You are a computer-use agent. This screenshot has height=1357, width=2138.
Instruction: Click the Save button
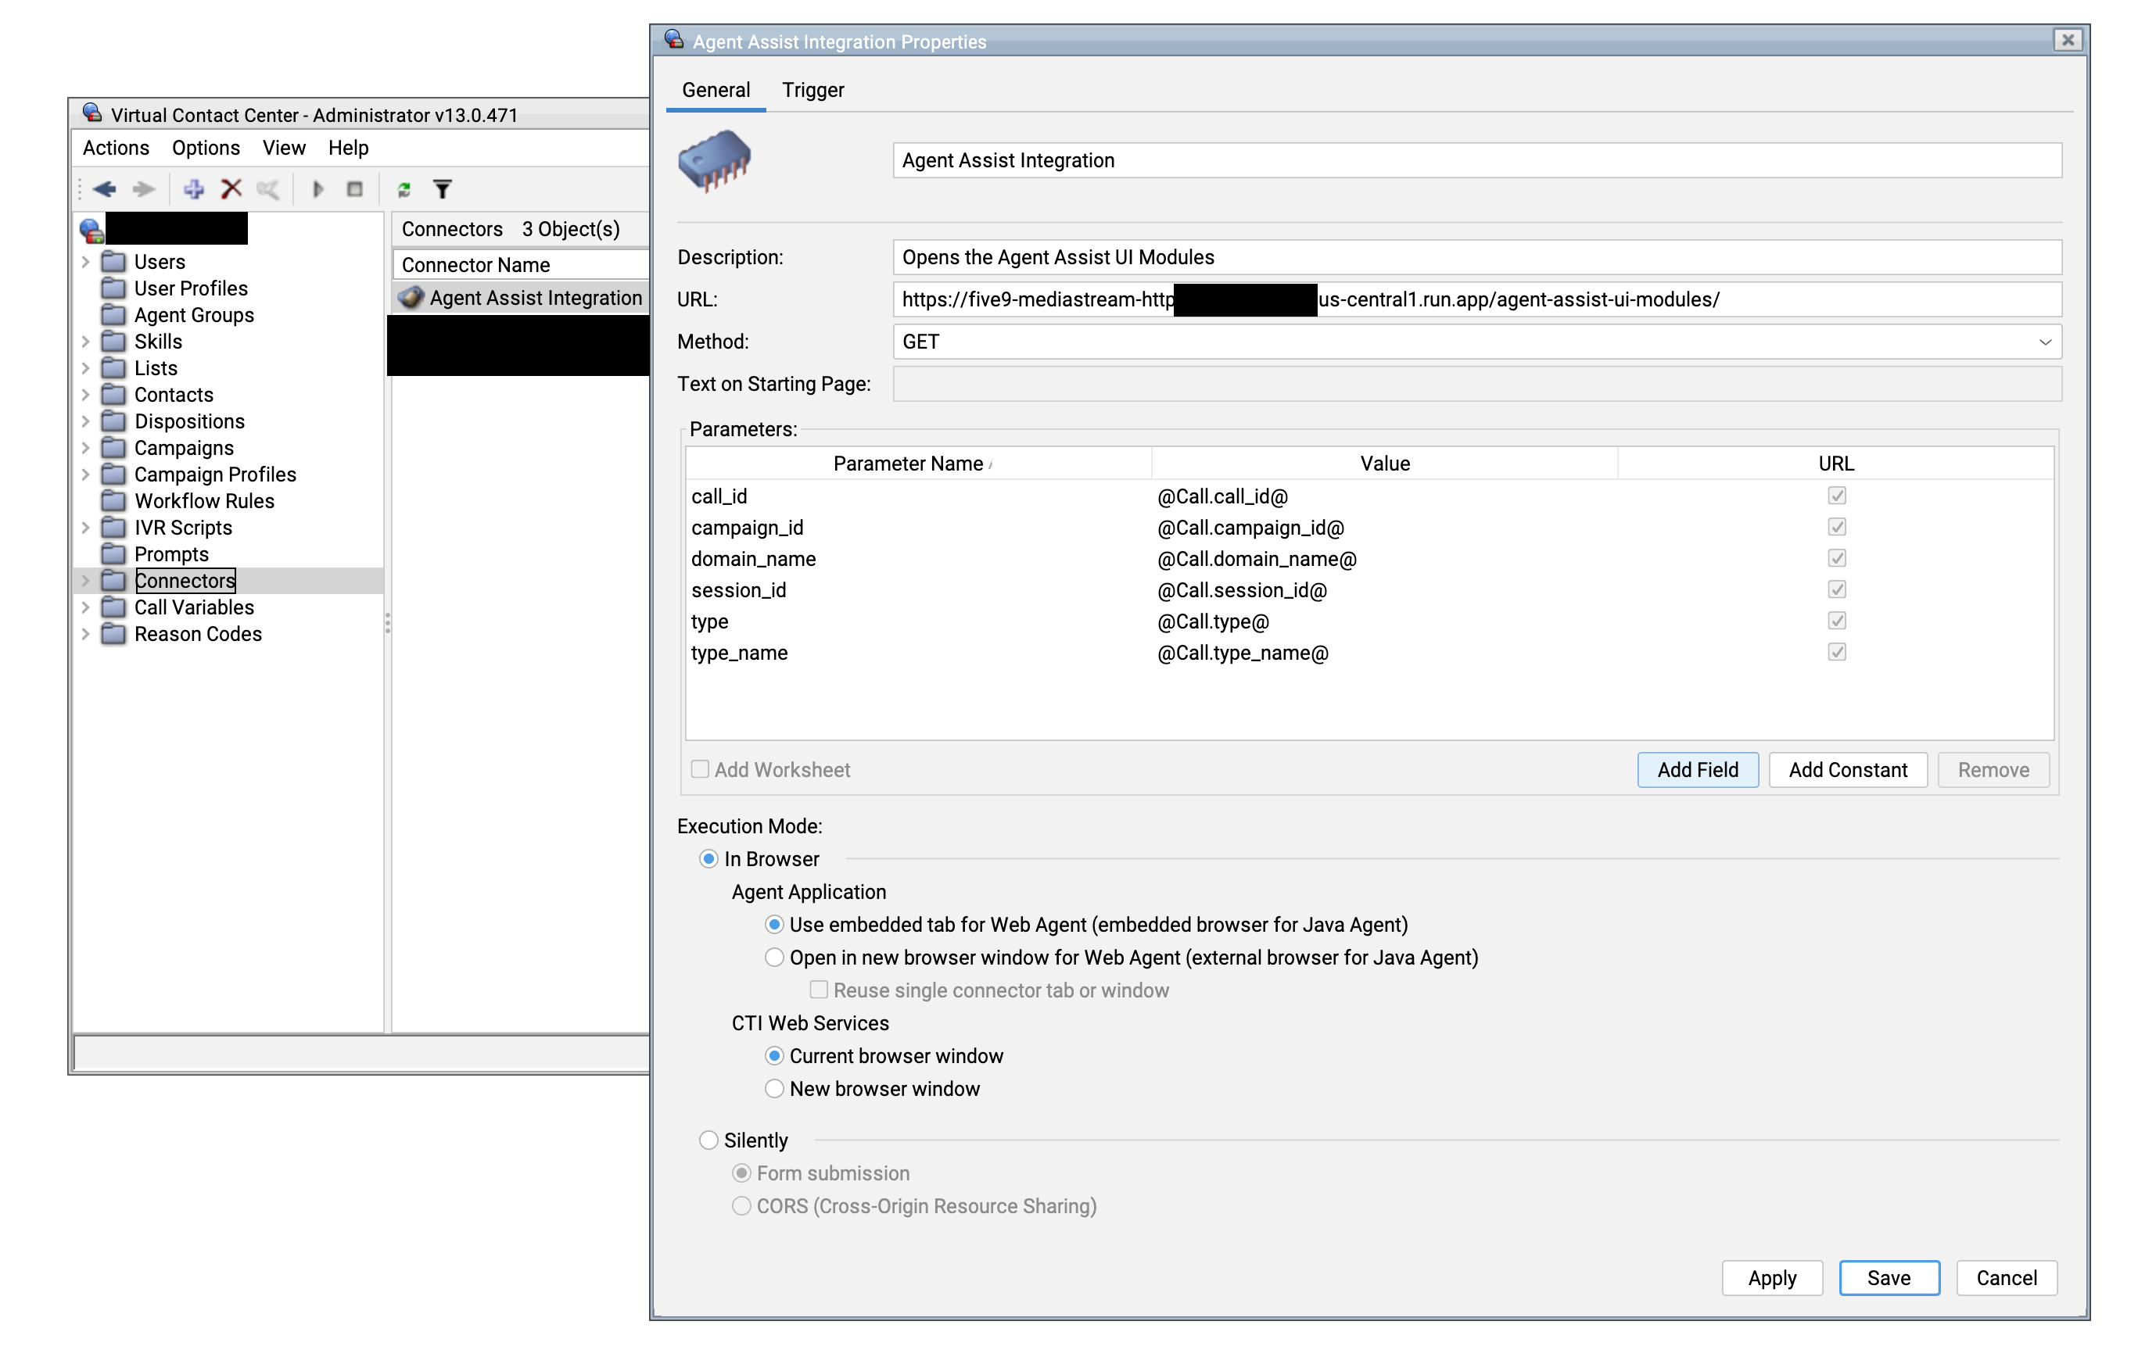coord(1889,1278)
